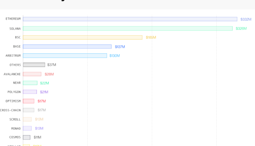Click the AVALANCHE axis label
Viewport: 255px width, 146px height.
tap(12, 74)
